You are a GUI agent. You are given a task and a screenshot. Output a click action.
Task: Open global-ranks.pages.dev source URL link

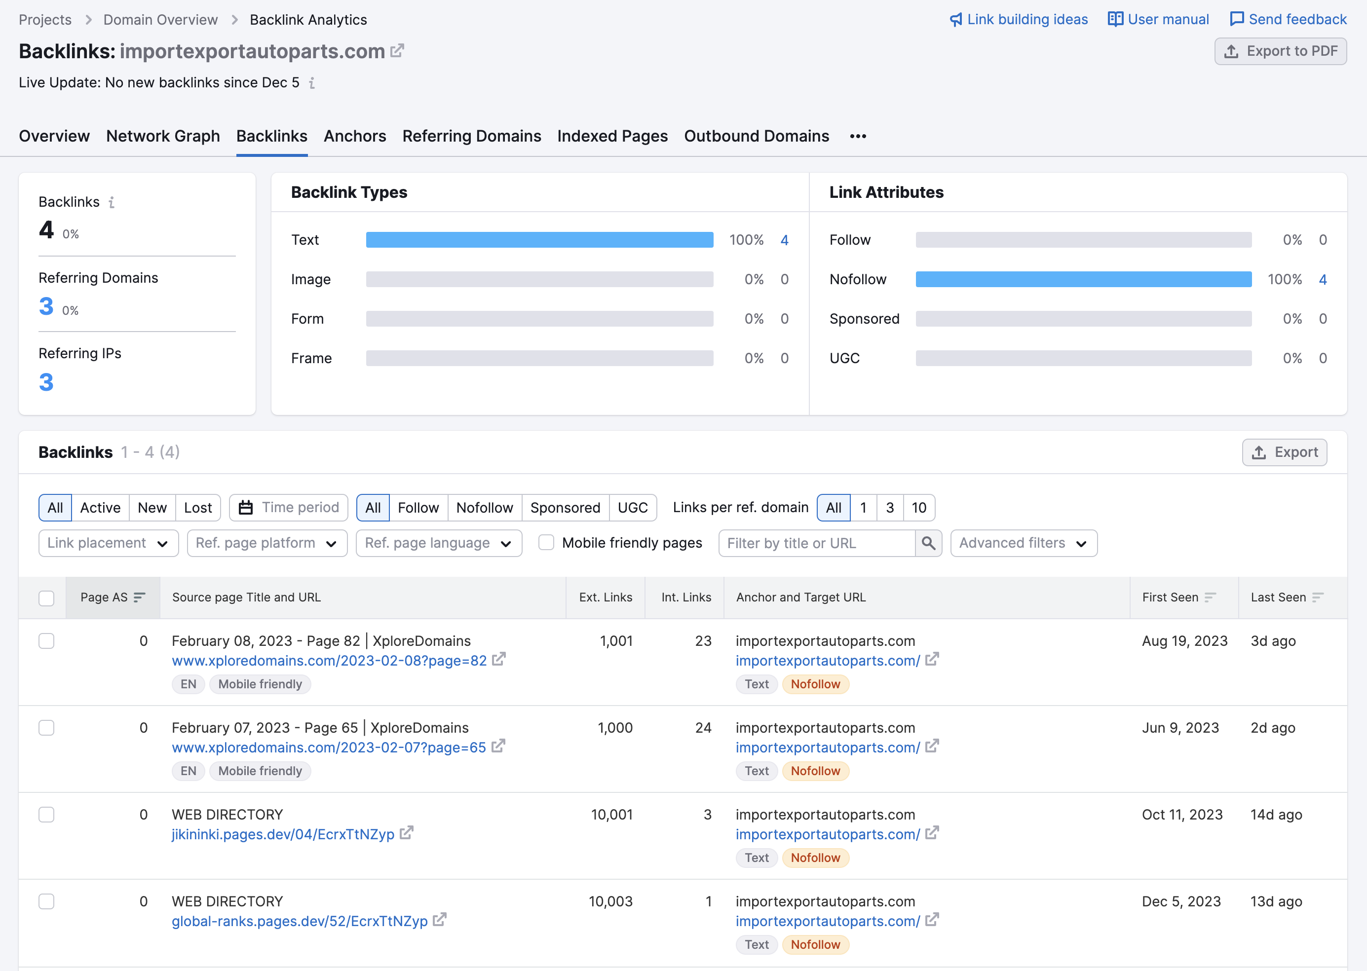300,921
